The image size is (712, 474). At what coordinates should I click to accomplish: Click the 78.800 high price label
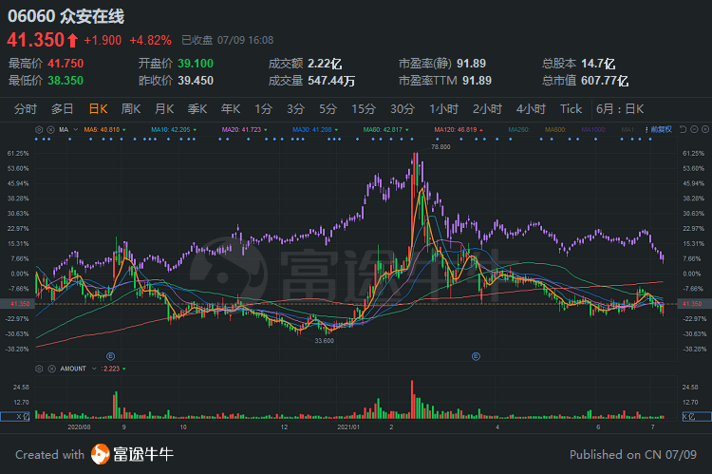440,147
